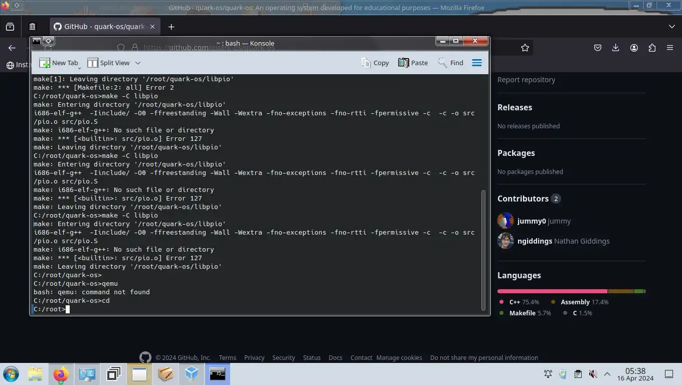682x385 pixels.
Task: Open the Docs footer link
Action: point(335,357)
